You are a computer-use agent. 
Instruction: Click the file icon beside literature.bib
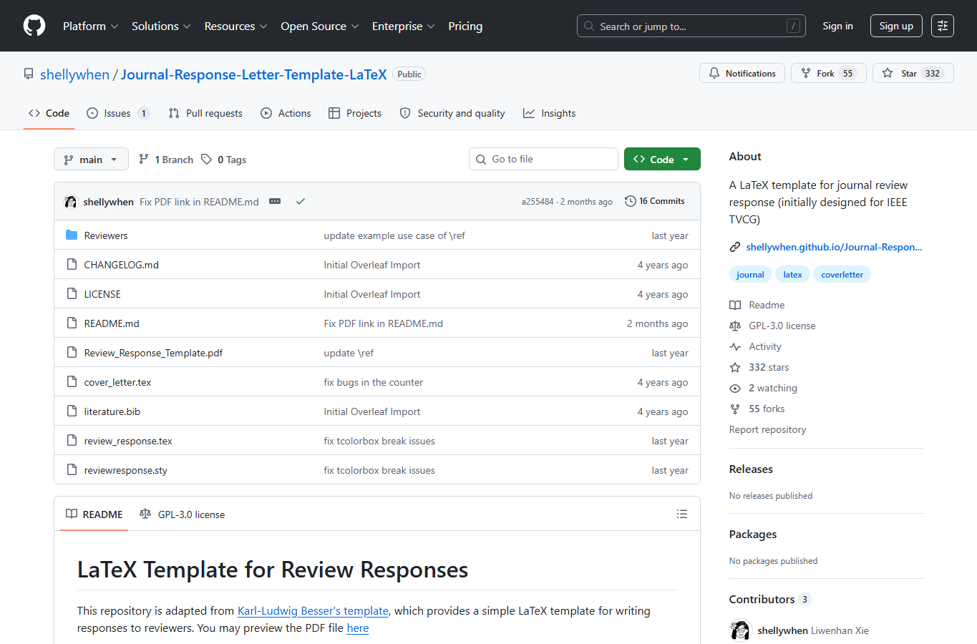(72, 411)
